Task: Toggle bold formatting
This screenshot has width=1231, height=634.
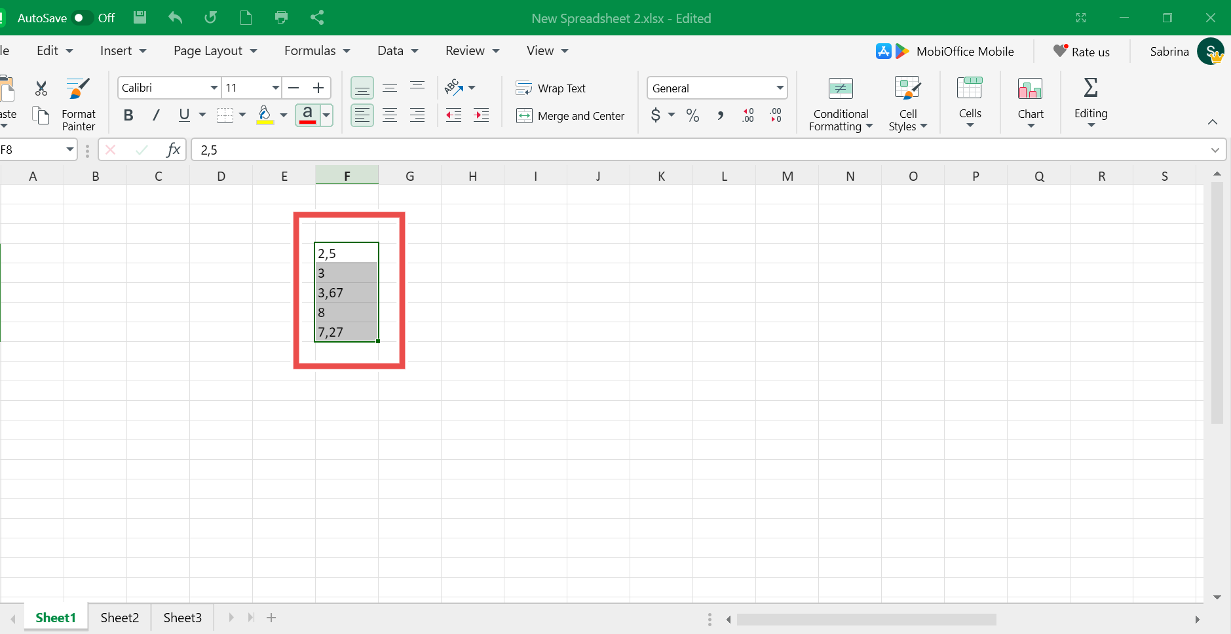Action: (x=128, y=115)
